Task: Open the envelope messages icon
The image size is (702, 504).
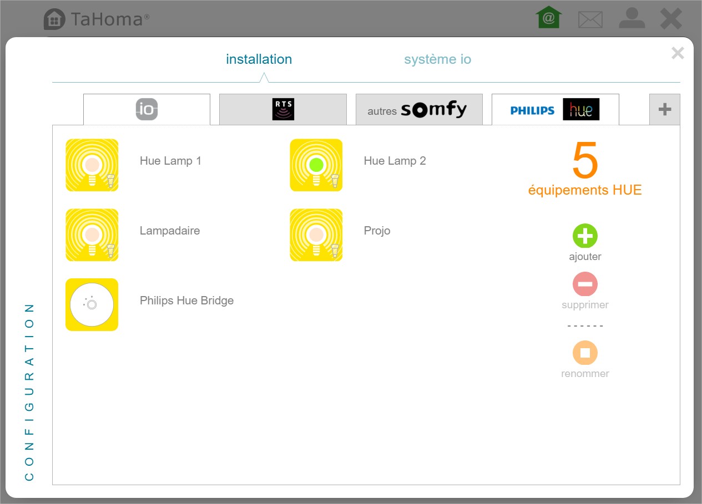Action: click(x=590, y=20)
